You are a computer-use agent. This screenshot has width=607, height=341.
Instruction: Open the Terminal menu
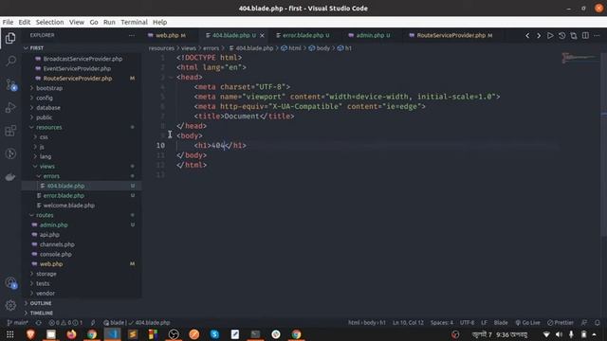tap(134, 22)
